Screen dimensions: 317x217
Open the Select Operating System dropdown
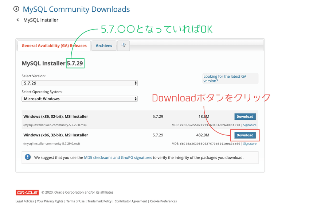(x=80, y=99)
